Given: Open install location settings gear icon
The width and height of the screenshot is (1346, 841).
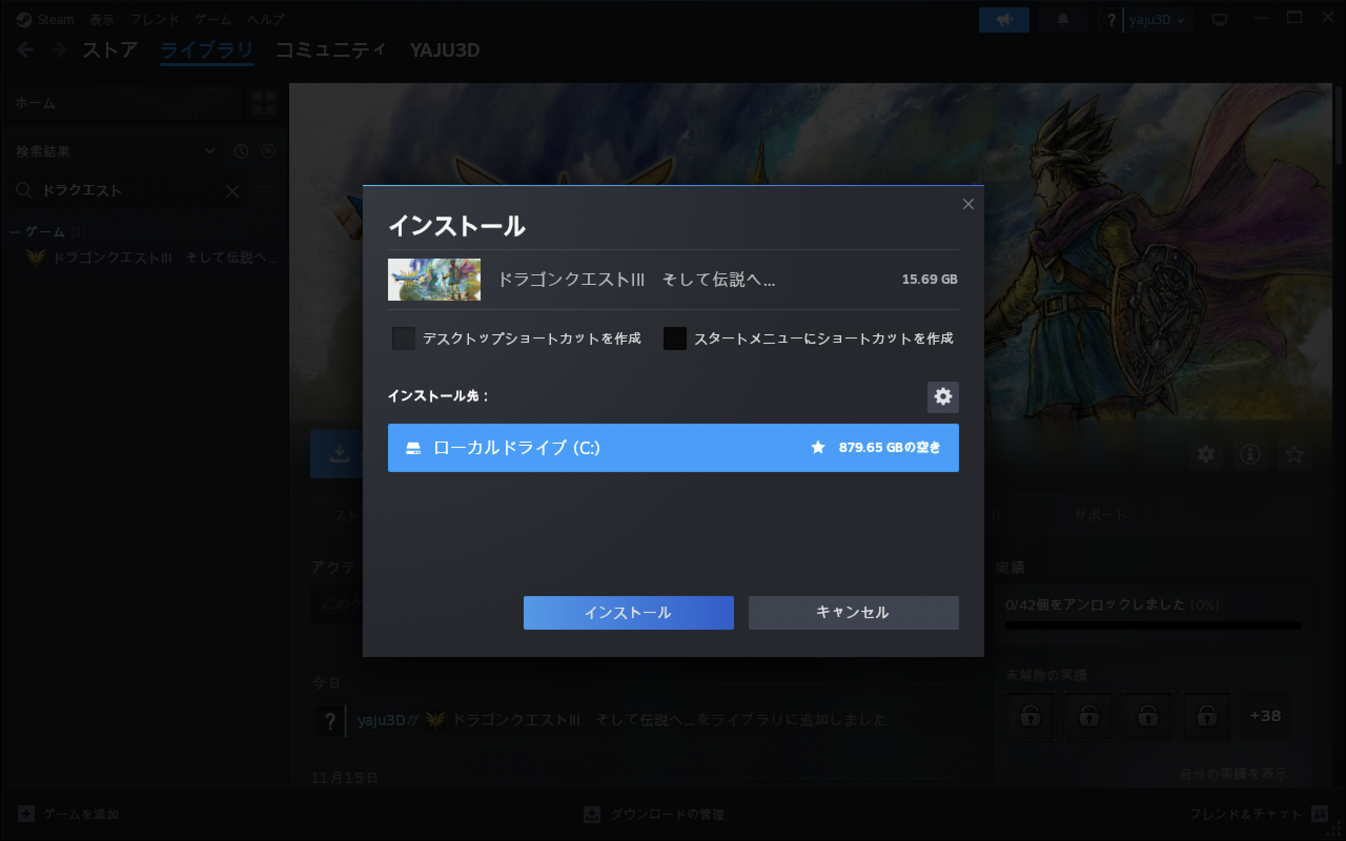Looking at the screenshot, I should pos(942,396).
